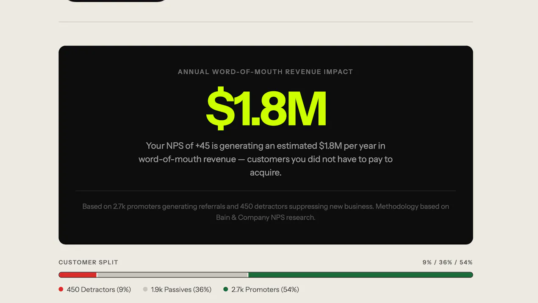Click the NPS of +45 summary paragraph

[x=266, y=159]
